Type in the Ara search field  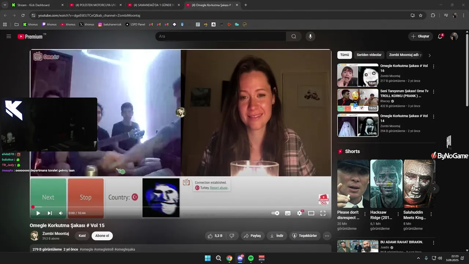coord(221,36)
